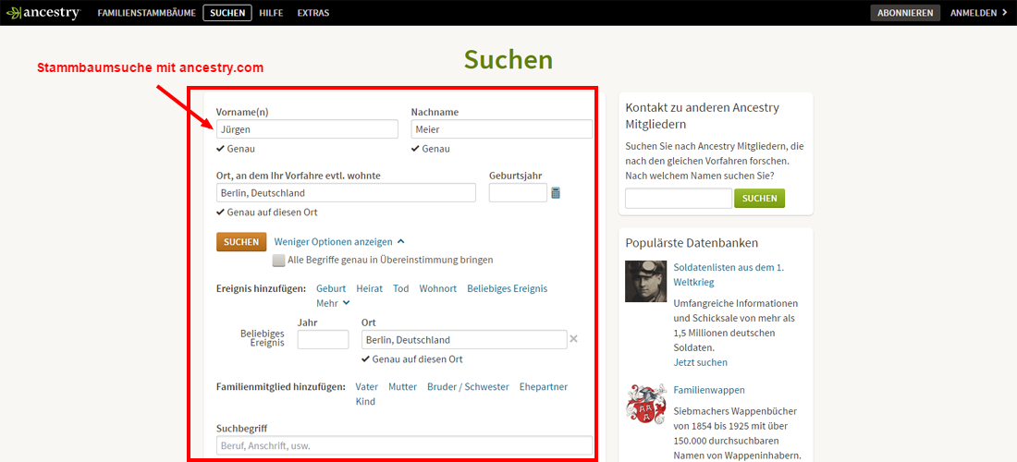1017x462 pixels.
Task: Open the Familienstammbäume menu
Action: click(147, 13)
